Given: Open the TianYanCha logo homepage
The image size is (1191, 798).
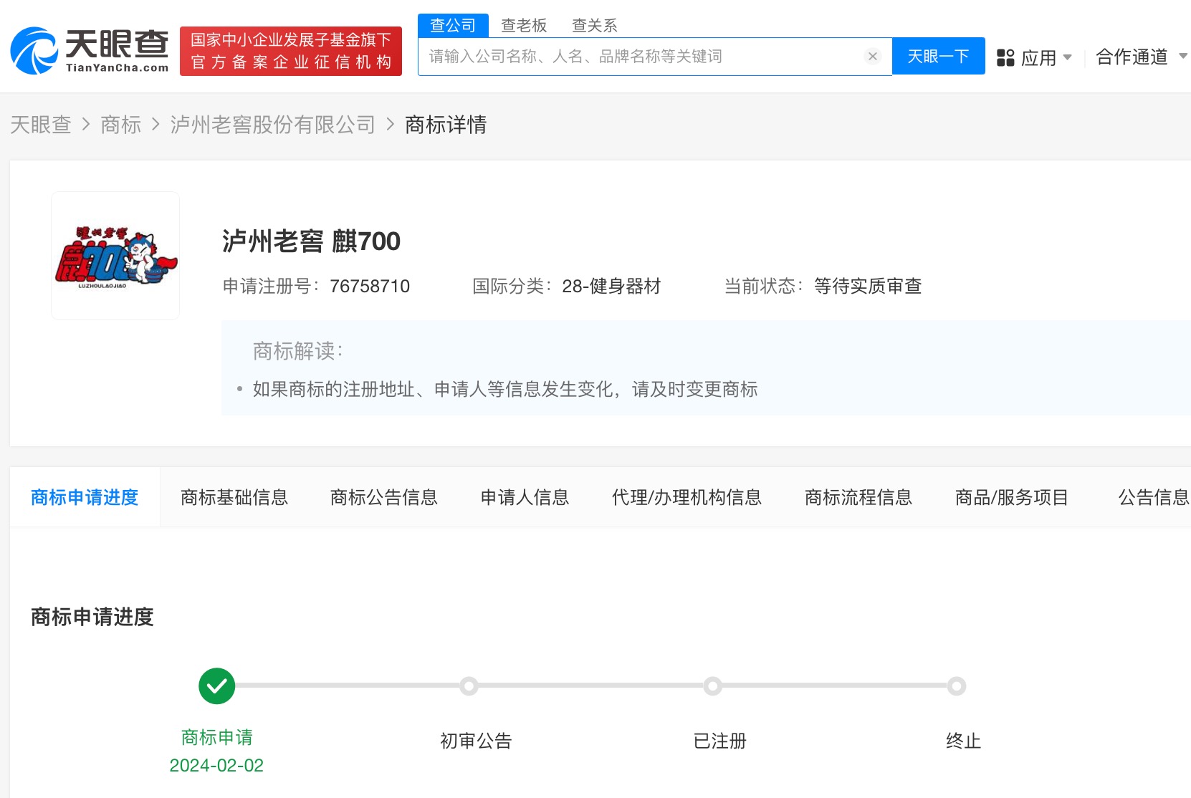Looking at the screenshot, I should click(90, 51).
